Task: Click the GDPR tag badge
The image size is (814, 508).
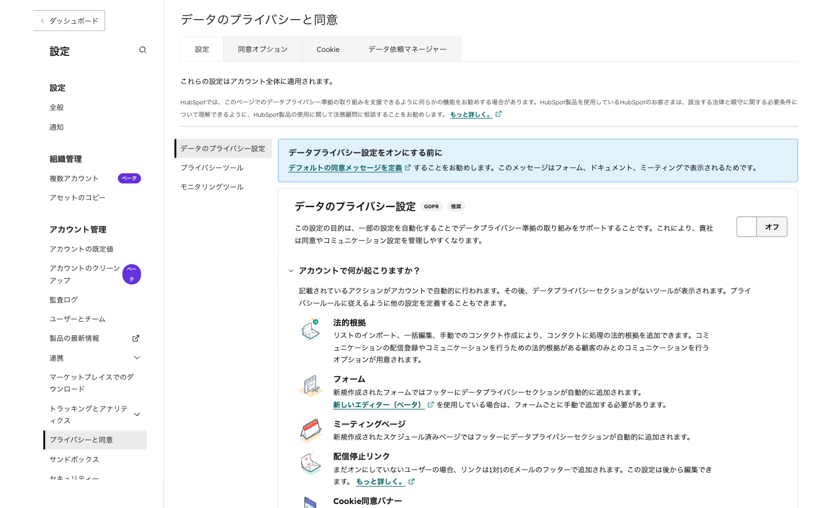Action: [x=431, y=207]
